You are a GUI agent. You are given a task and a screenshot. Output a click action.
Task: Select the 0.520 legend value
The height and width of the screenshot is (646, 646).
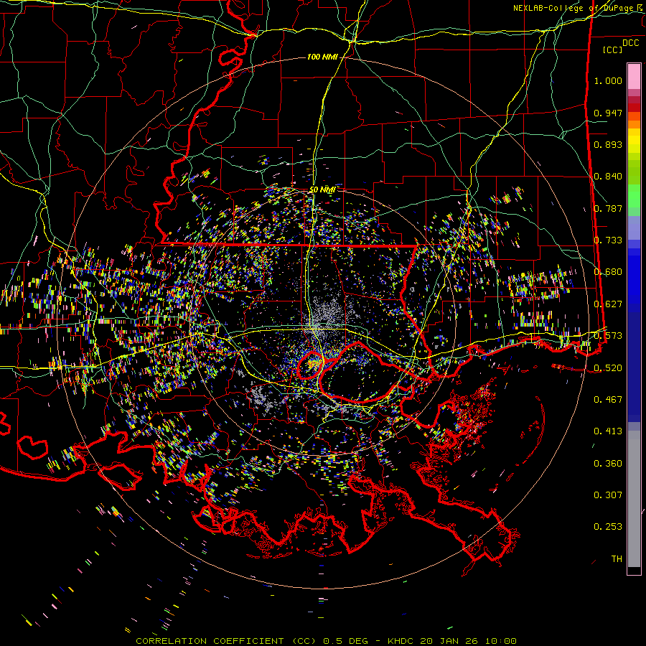click(x=608, y=368)
